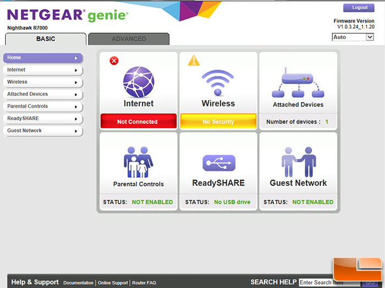Open the Documentation link
The image size is (385, 288).
tap(78, 283)
